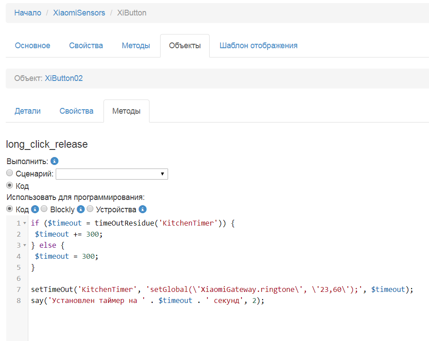The height and width of the screenshot is (341, 429).
Task: Click info icon beside Код option
Action: click(x=35, y=209)
